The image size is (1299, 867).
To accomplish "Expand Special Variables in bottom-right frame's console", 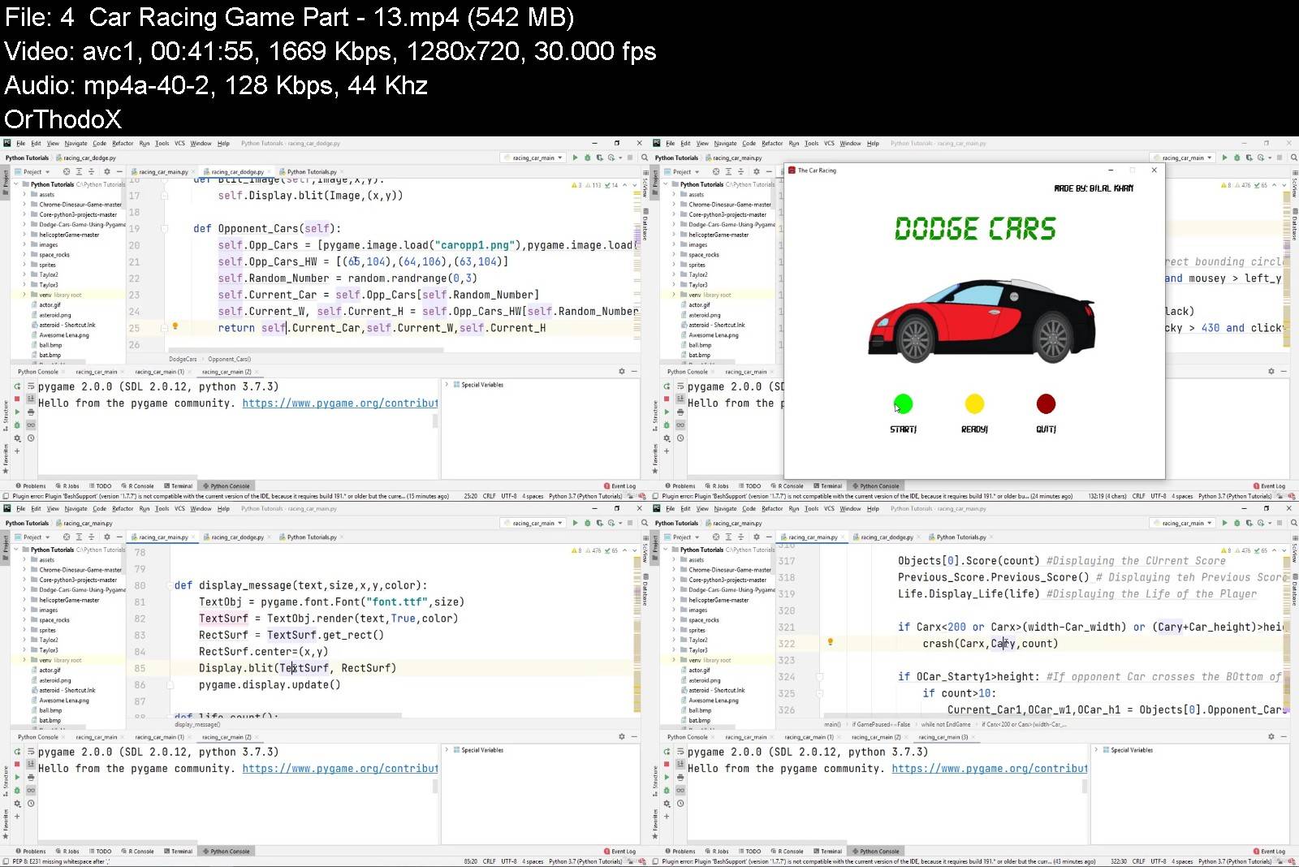I will pos(1096,750).
